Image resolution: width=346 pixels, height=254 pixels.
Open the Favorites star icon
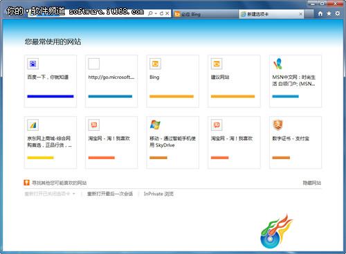click(x=329, y=14)
